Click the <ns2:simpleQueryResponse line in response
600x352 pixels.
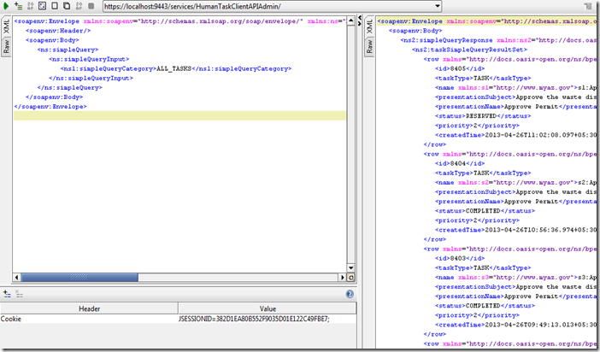click(x=498, y=40)
